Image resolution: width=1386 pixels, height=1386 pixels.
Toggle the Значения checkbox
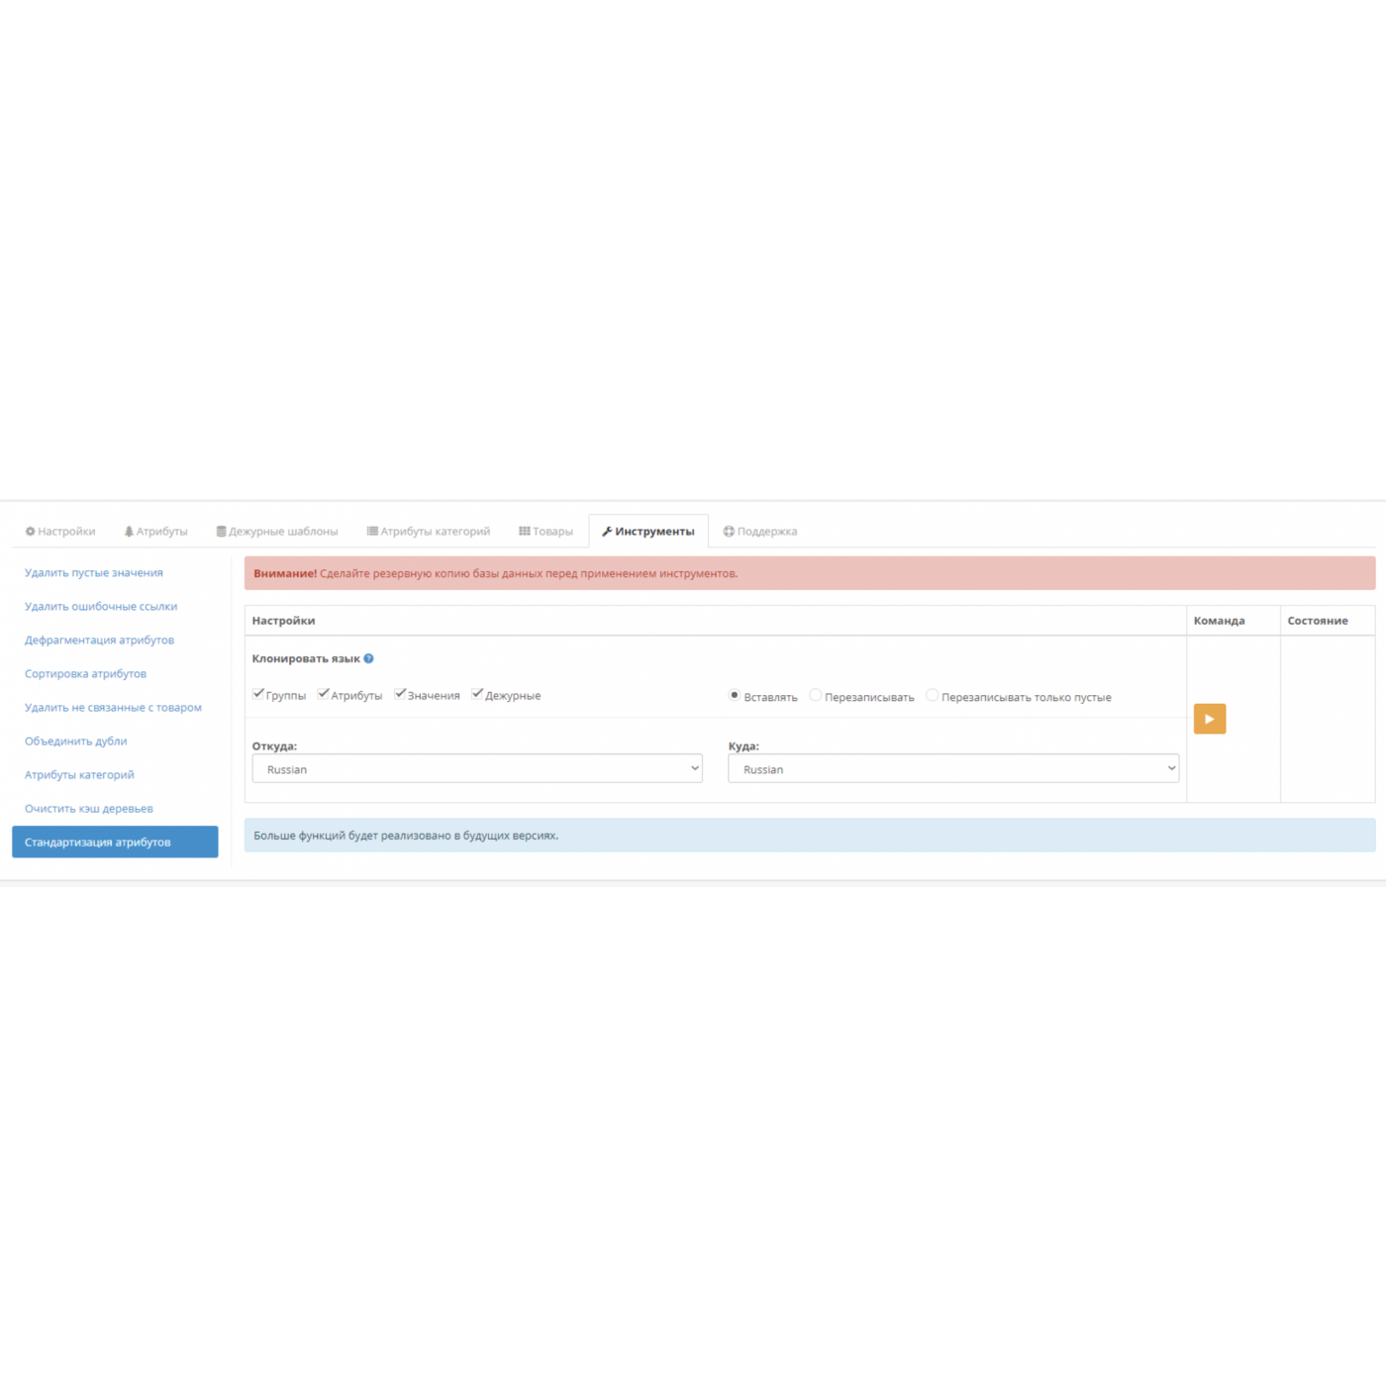pyautogui.click(x=400, y=694)
